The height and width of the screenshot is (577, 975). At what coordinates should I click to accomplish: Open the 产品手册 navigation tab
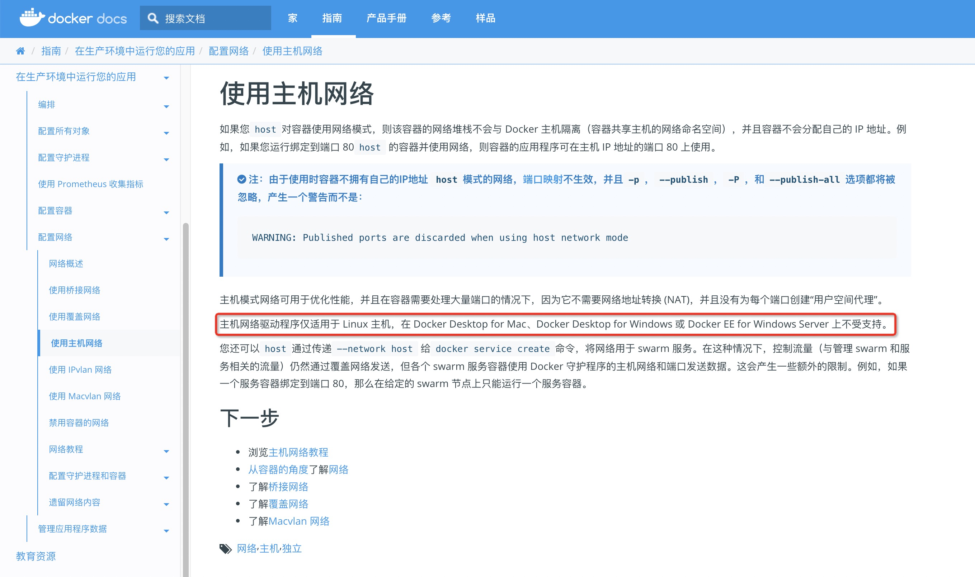point(386,18)
